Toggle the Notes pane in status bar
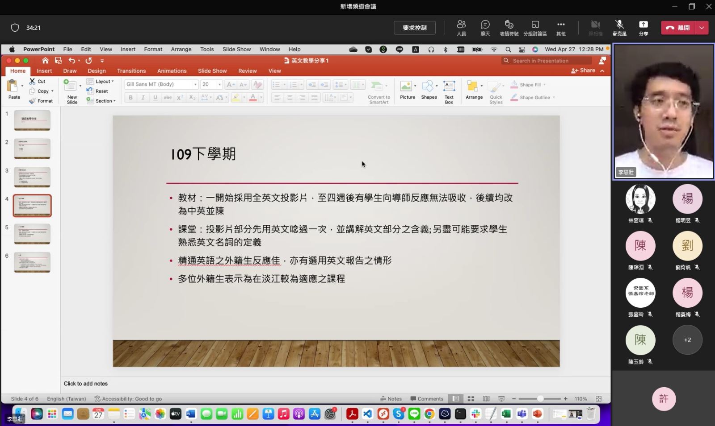Viewport: 715px width, 426px height. 391,399
